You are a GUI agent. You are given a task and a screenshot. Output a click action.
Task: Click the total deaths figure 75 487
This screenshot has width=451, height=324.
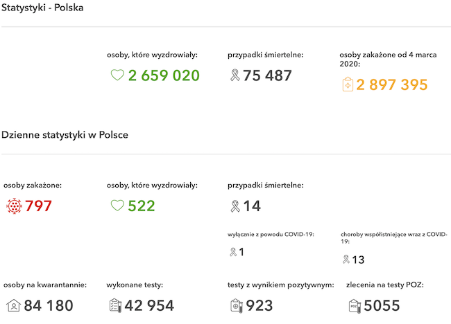click(267, 75)
